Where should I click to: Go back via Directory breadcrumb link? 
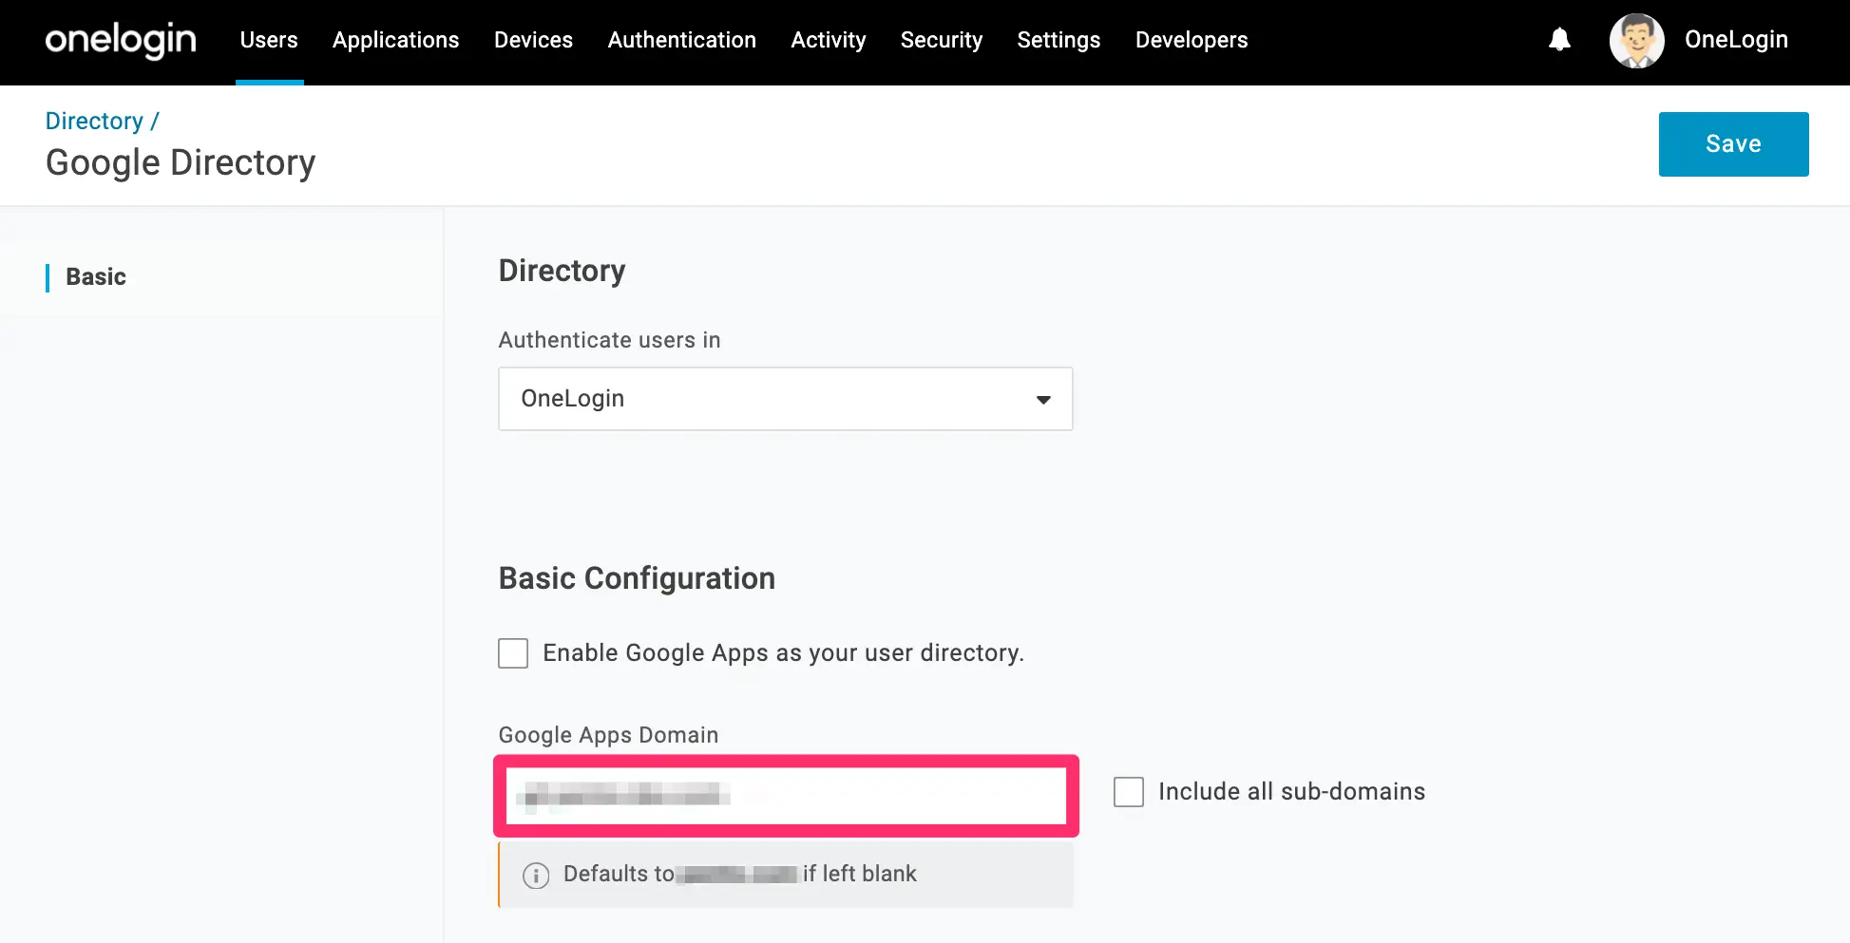[x=94, y=121]
